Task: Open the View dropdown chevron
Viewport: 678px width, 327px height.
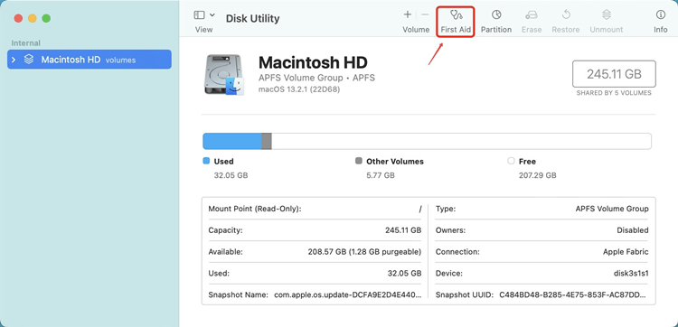Action: coord(212,15)
